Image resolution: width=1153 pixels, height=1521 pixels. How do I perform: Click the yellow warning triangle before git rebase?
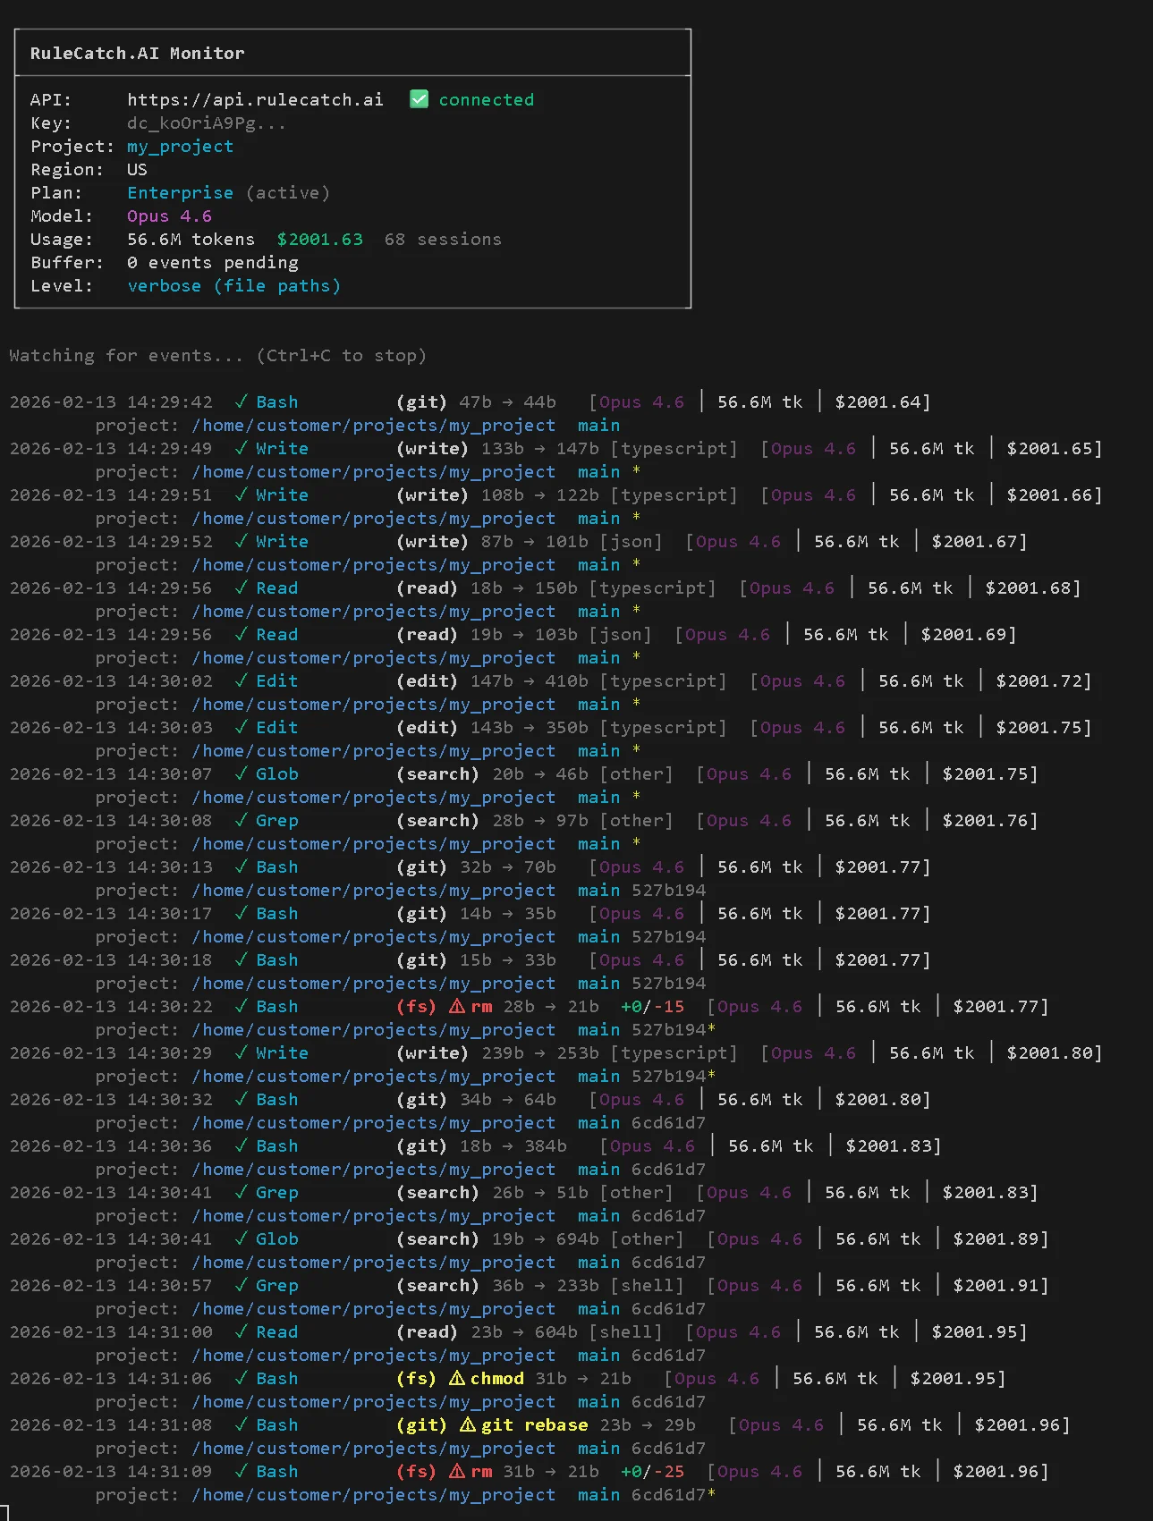468,1424
